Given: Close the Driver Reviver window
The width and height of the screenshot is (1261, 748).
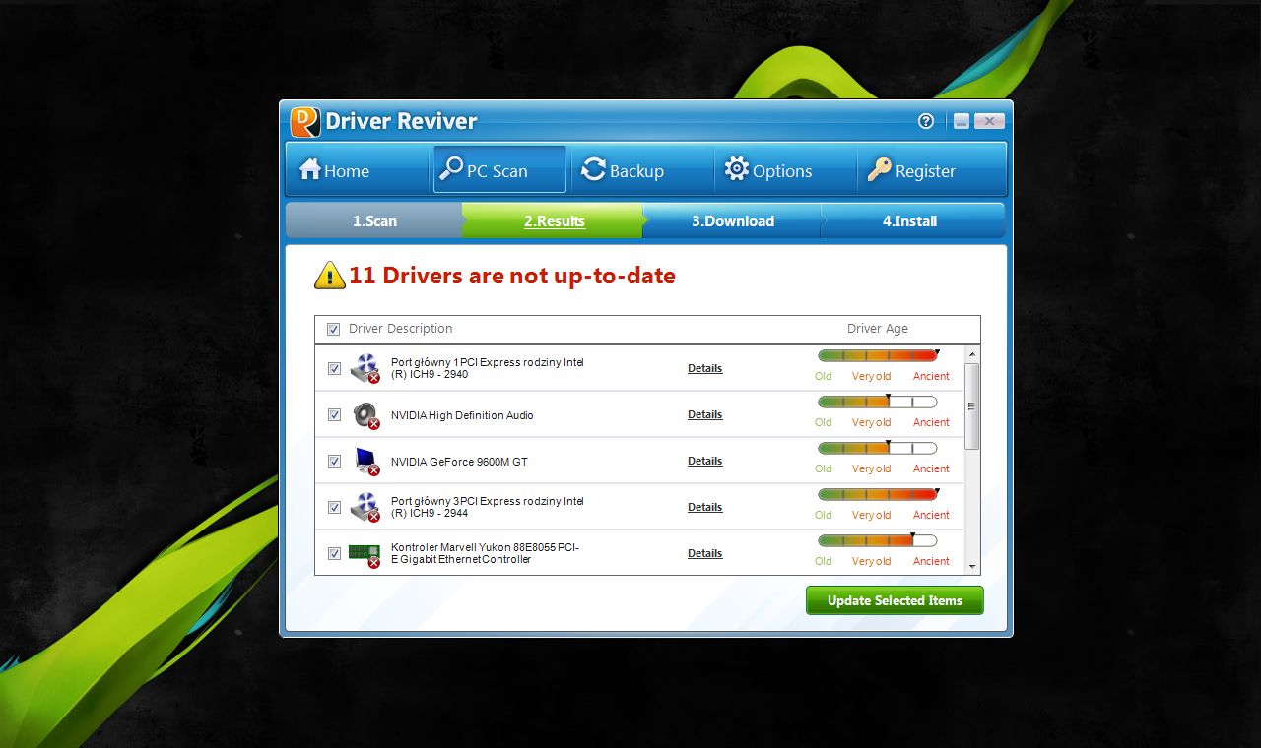Looking at the screenshot, I should point(989,122).
